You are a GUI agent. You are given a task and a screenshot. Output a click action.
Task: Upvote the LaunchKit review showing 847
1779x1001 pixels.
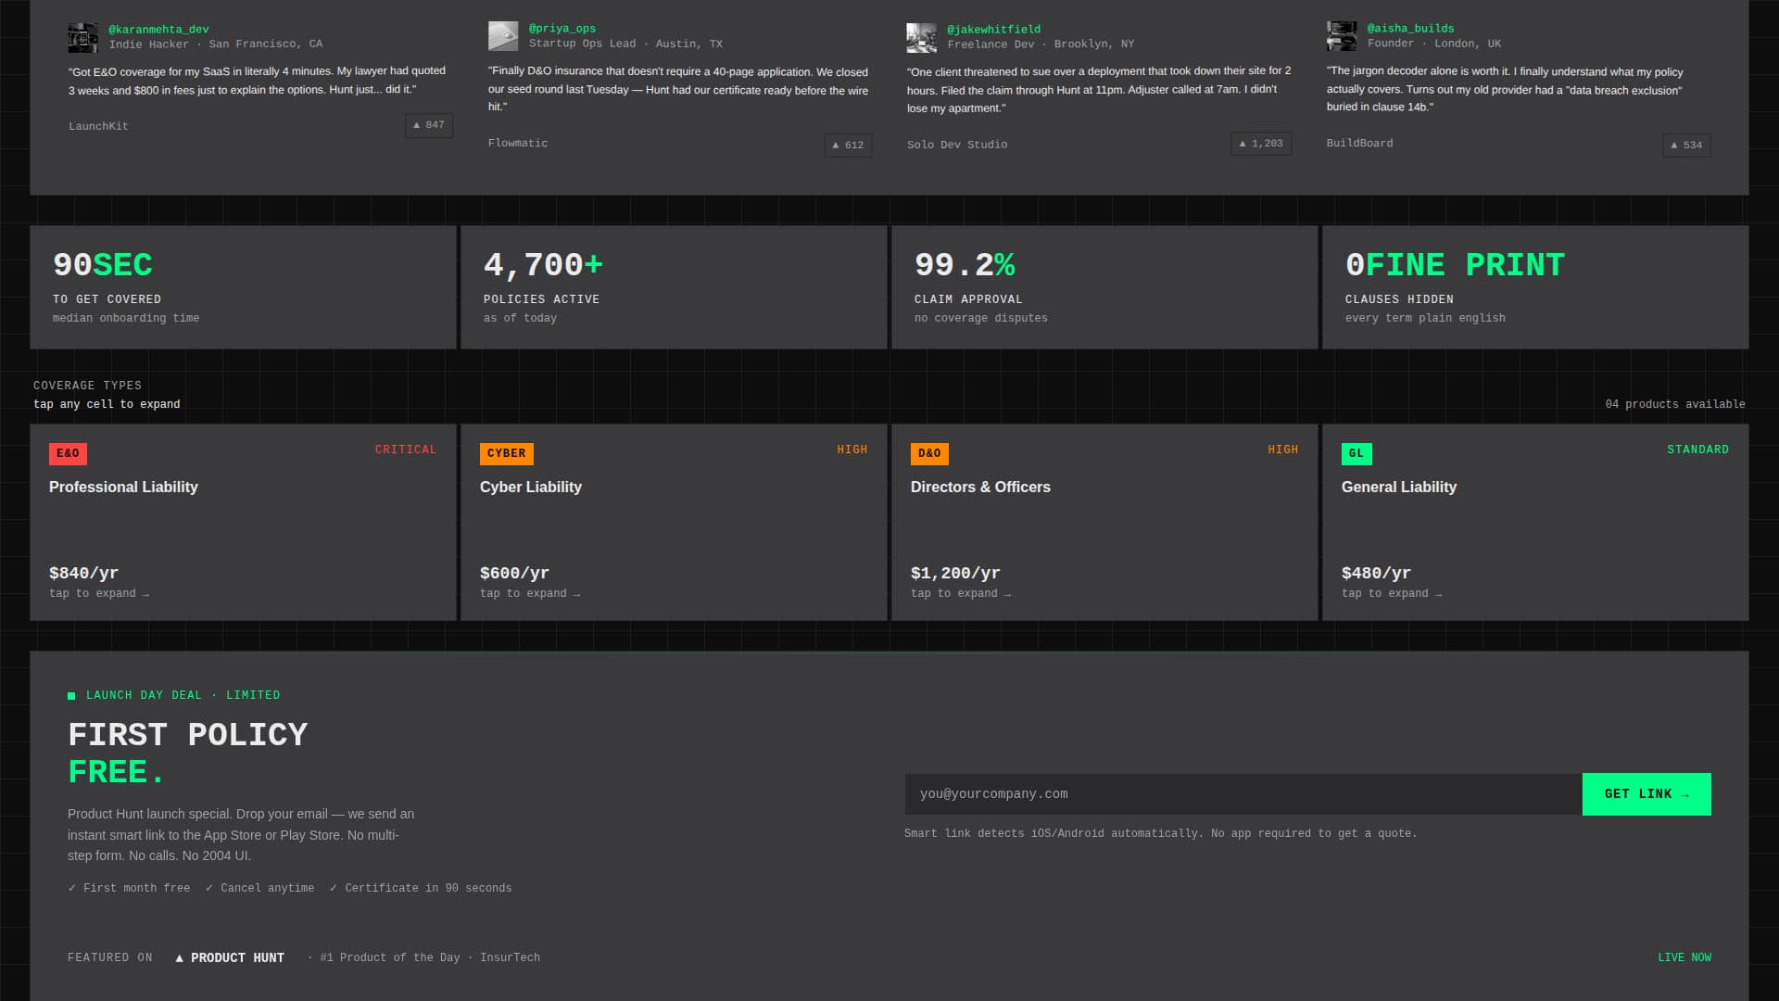point(429,125)
